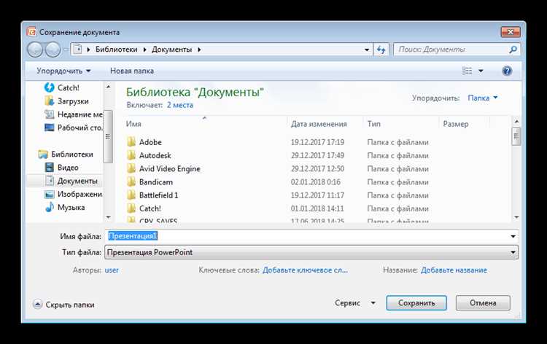
Task: Click the Catch! folder icon in file list
Action: (131, 208)
